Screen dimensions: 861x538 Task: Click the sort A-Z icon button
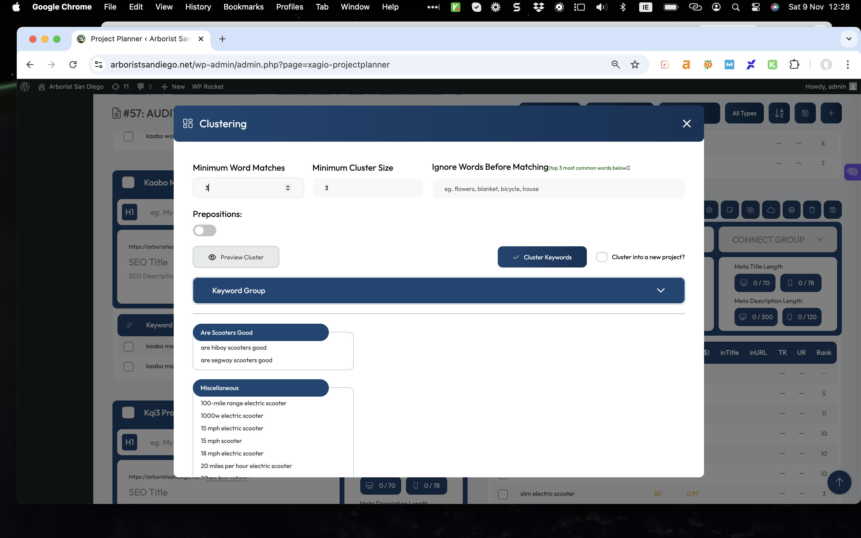tap(779, 113)
